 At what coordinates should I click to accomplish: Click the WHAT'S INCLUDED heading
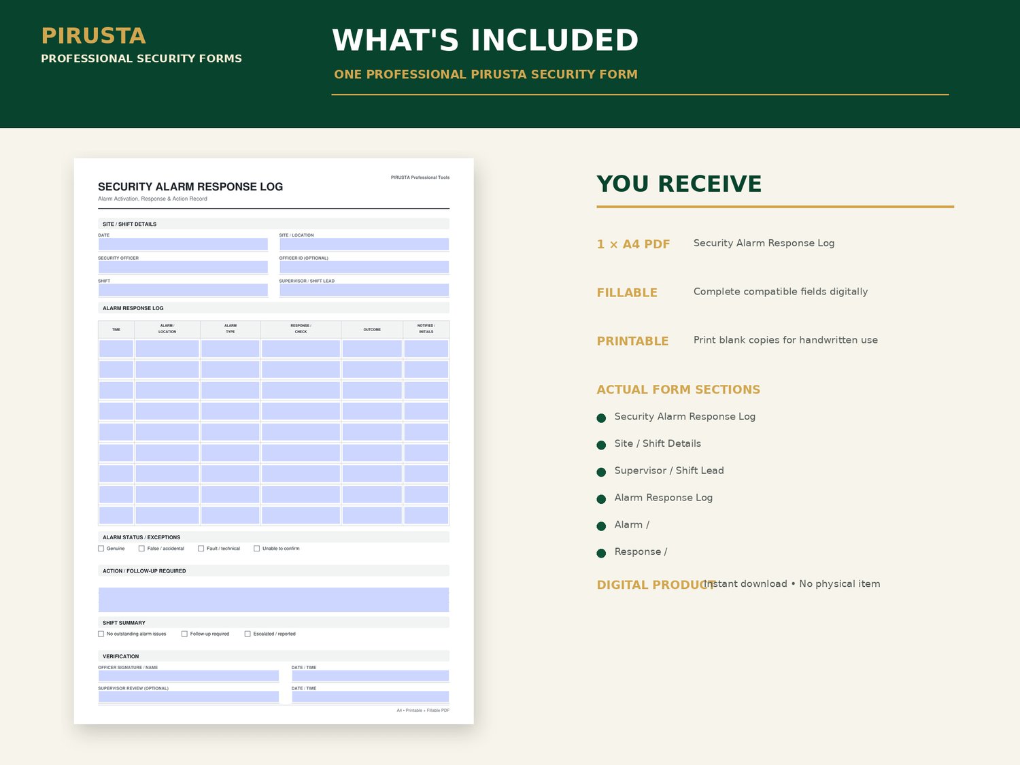tap(486, 40)
